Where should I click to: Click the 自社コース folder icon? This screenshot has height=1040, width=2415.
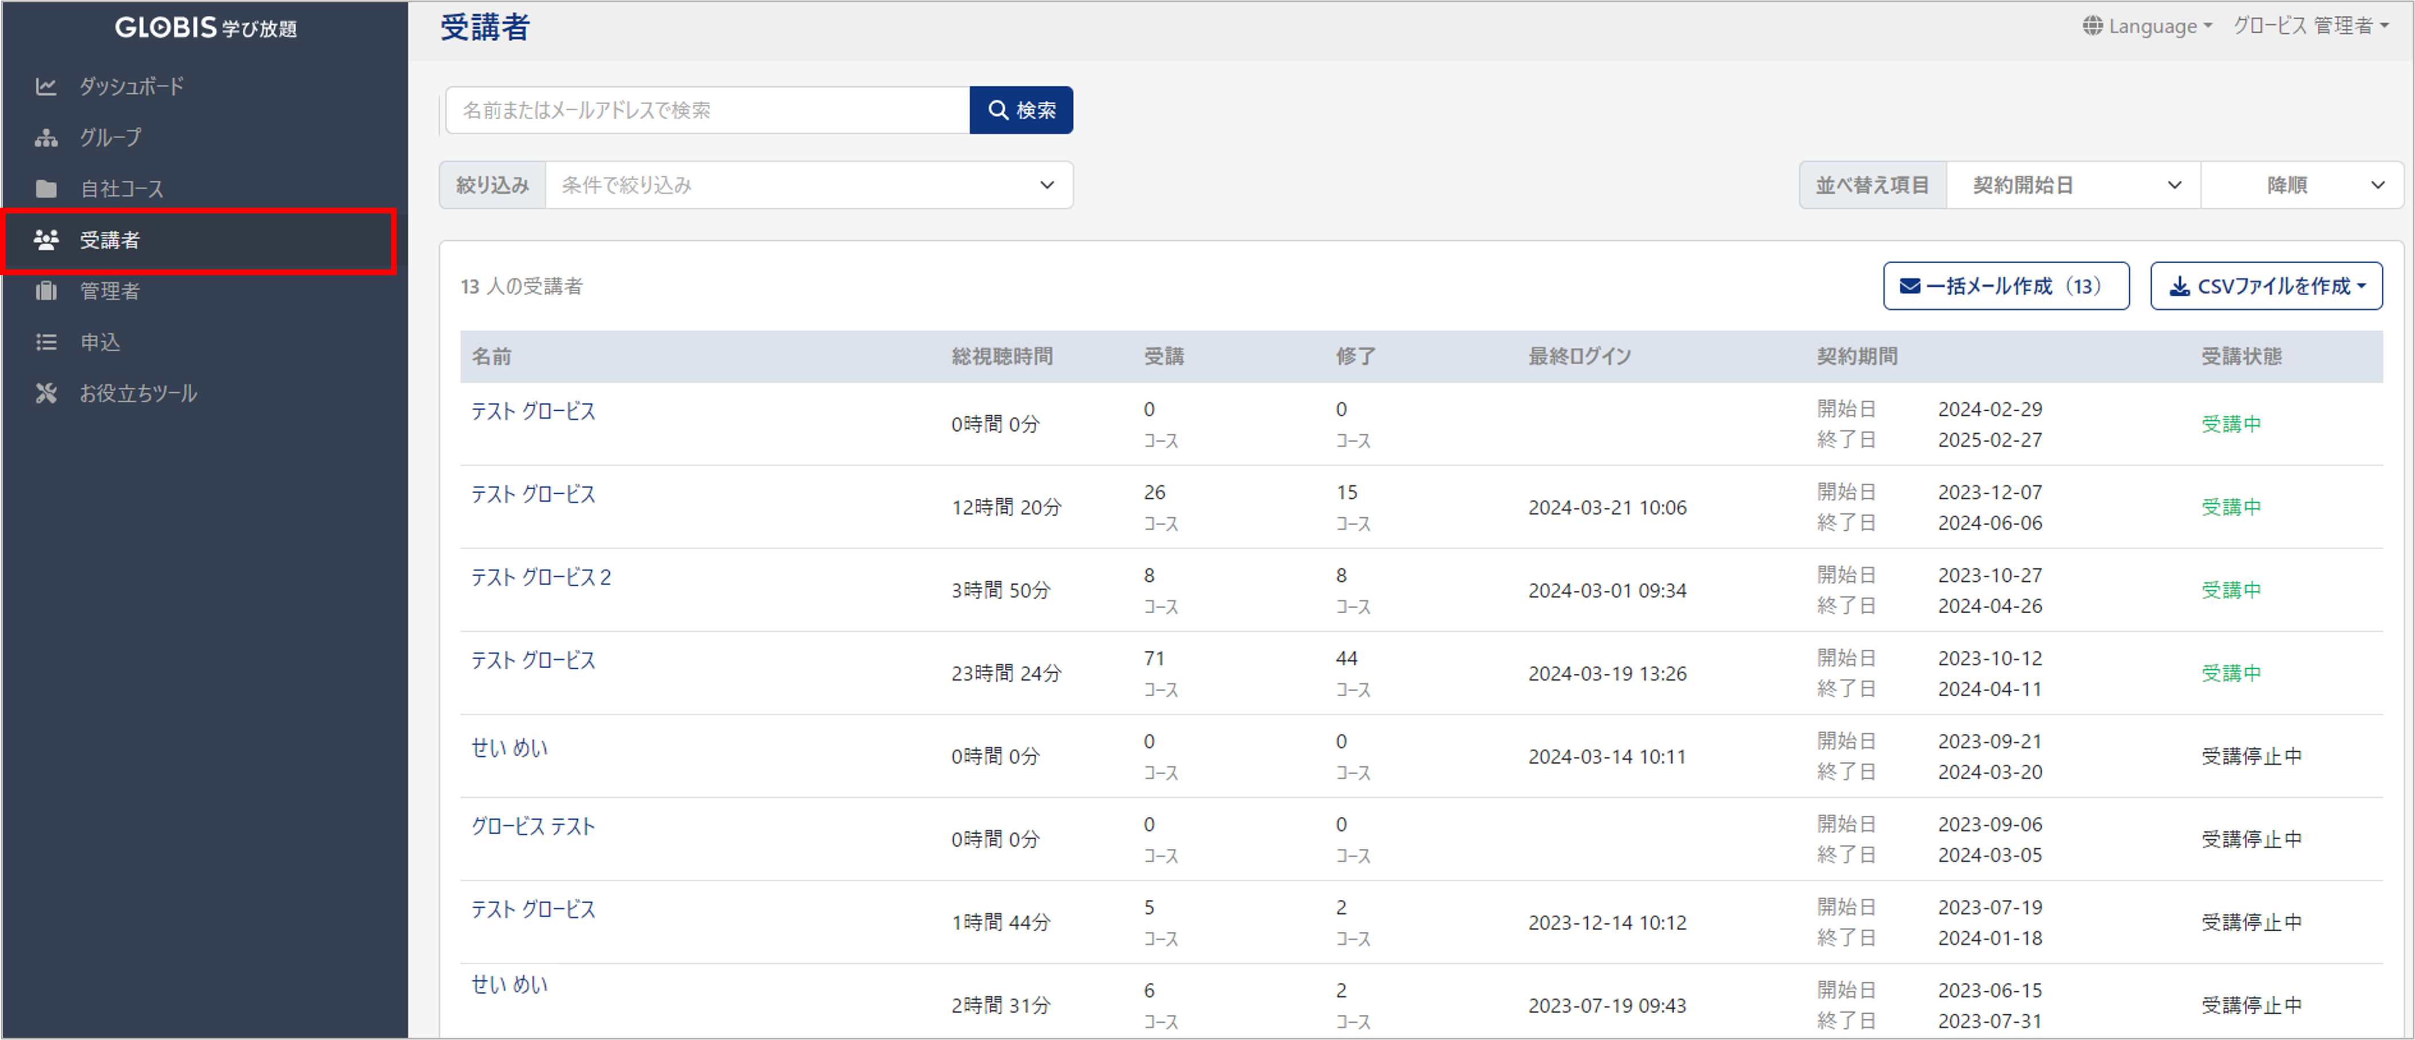(46, 188)
